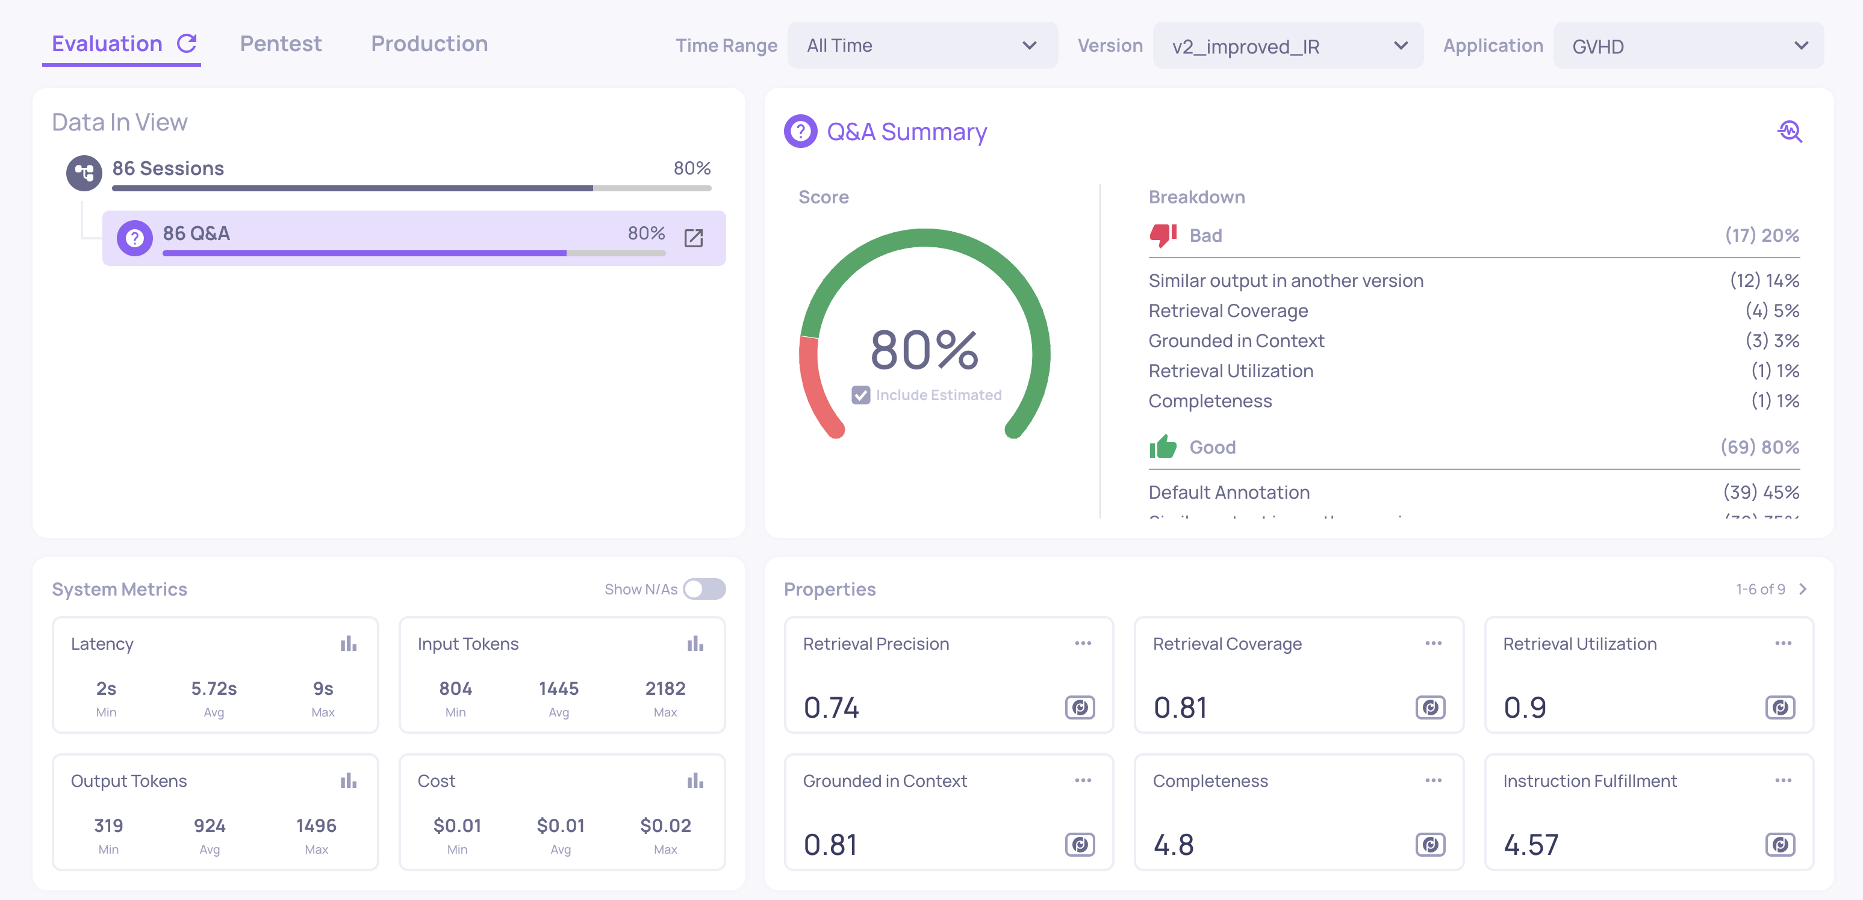This screenshot has width=1863, height=900.
Task: Enable the Show N/As toggle
Action: [704, 590]
